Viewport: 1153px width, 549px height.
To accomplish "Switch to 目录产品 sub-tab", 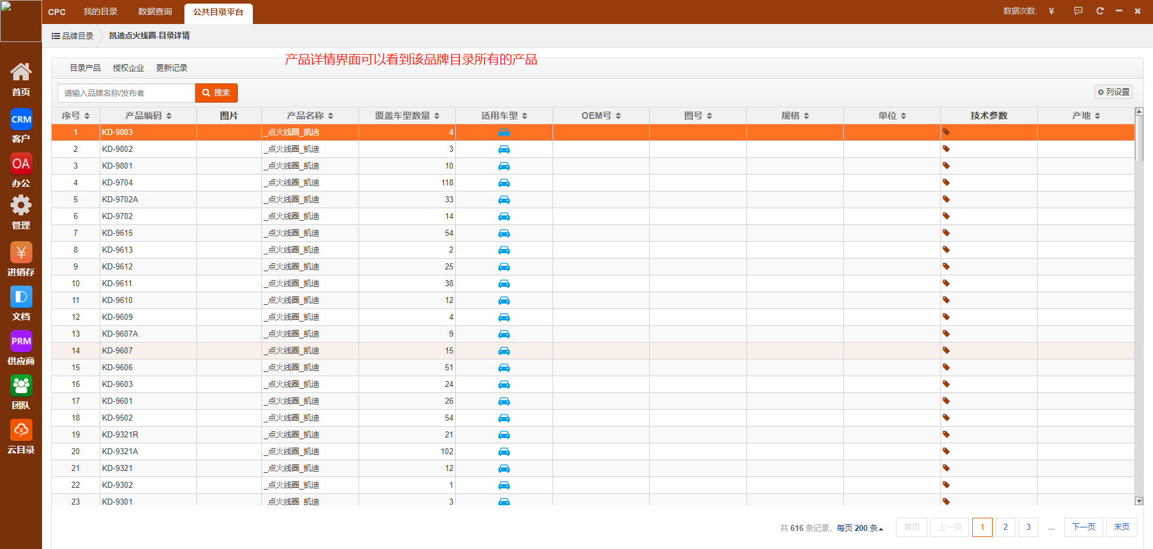I will (85, 68).
